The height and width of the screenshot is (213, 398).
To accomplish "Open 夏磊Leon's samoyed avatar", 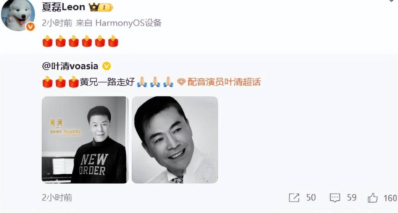I will [18, 15].
